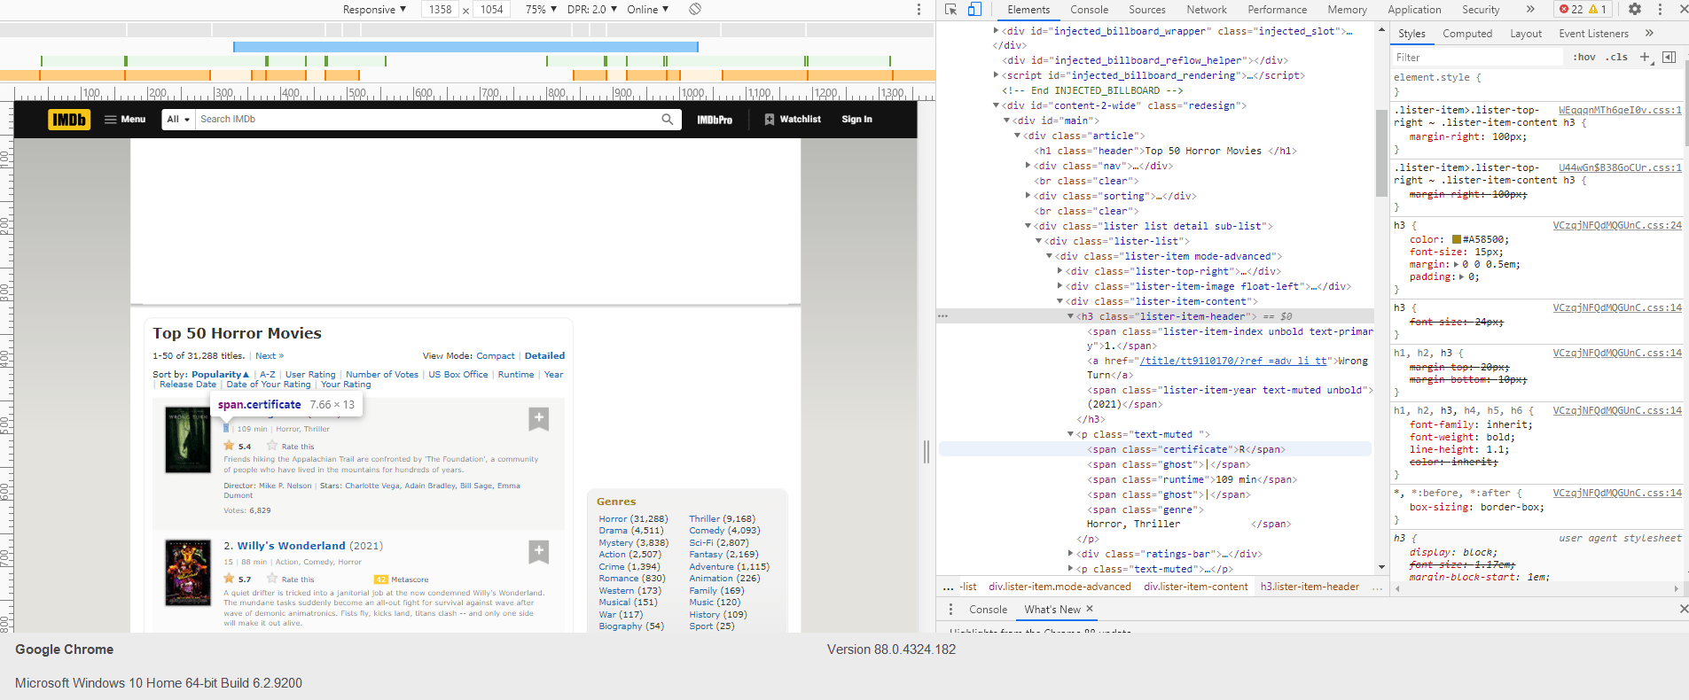Toggle the device toolbar icon
The image size is (1689, 700).
974,10
